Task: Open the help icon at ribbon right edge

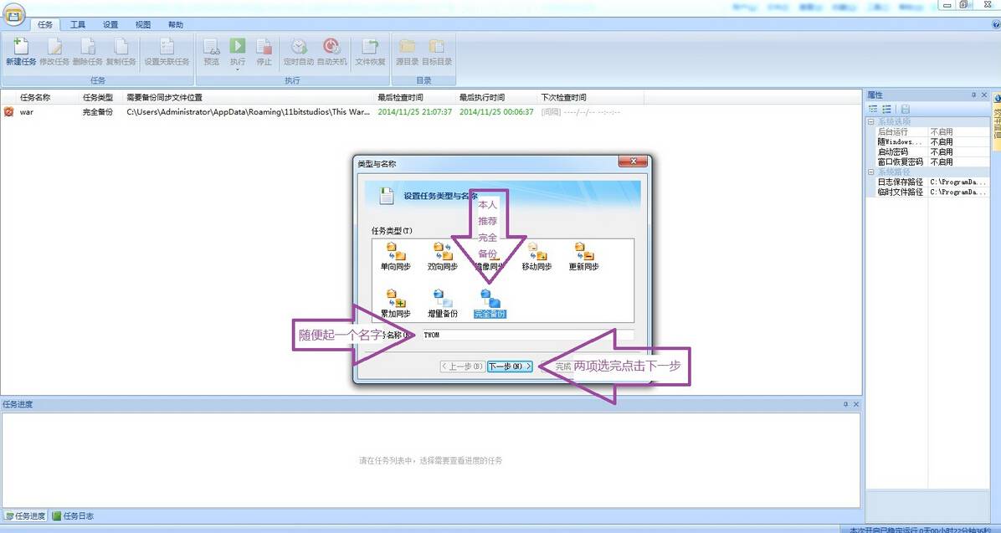Action: pyautogui.click(x=996, y=24)
